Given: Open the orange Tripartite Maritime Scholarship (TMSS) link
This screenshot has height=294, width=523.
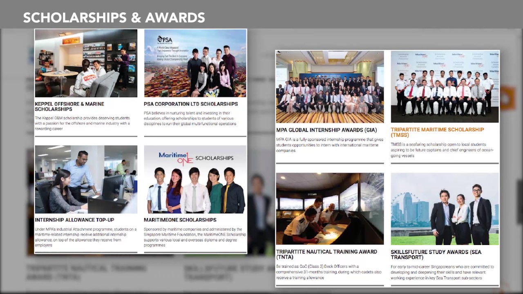Looking at the screenshot, I should [x=437, y=132].
